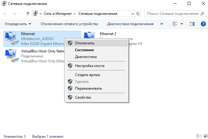Open Состояние from the context menu

[96, 50]
